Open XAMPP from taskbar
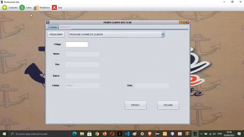244x137 pixels. tap(165, 134)
